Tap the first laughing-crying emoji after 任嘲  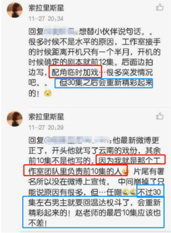tap(126, 192)
